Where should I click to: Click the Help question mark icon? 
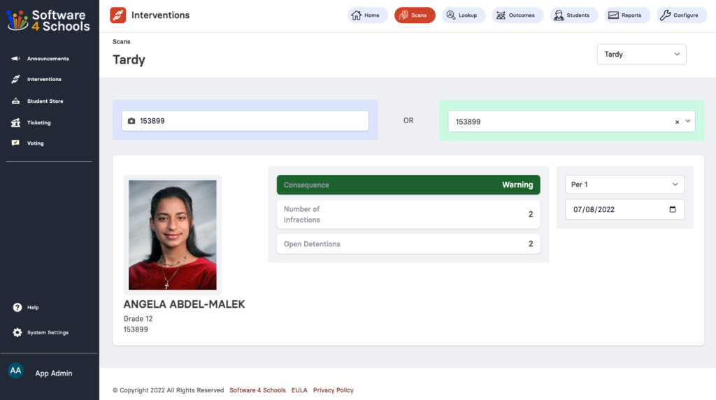(x=17, y=307)
